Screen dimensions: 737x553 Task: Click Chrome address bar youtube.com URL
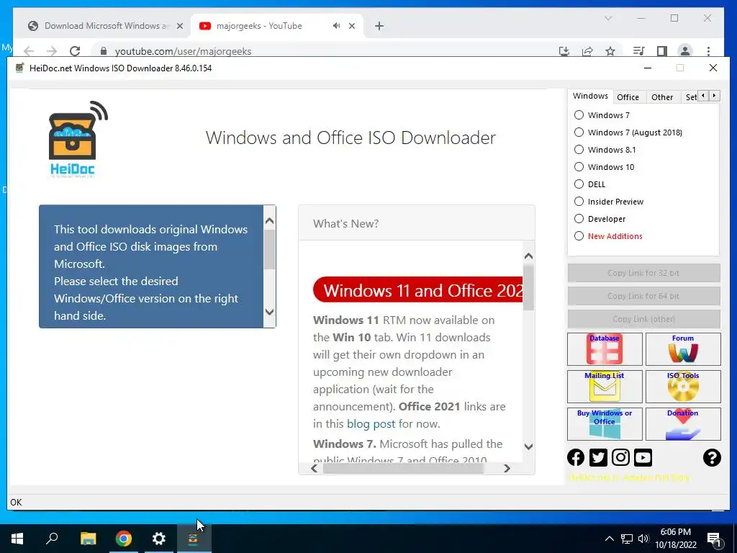tap(183, 51)
